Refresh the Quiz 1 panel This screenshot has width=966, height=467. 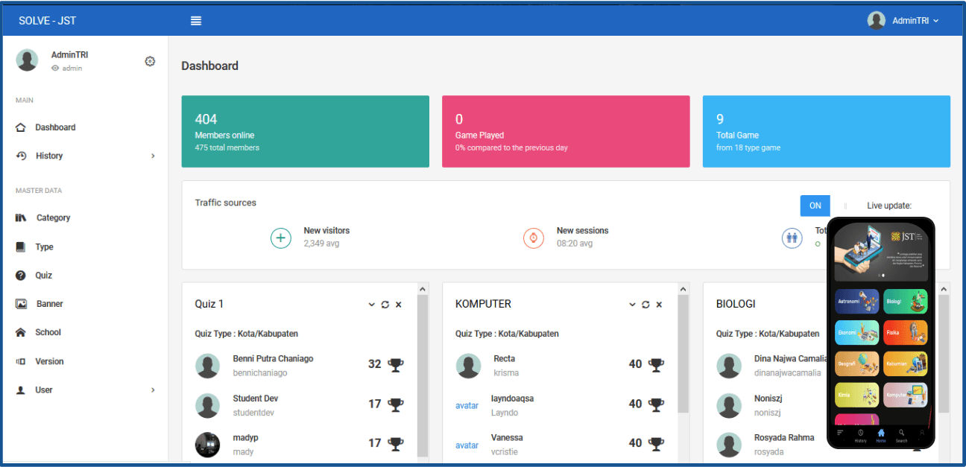pyautogui.click(x=385, y=305)
